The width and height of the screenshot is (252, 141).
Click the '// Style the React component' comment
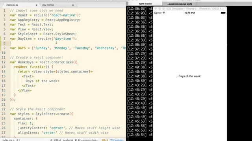pos(37,109)
